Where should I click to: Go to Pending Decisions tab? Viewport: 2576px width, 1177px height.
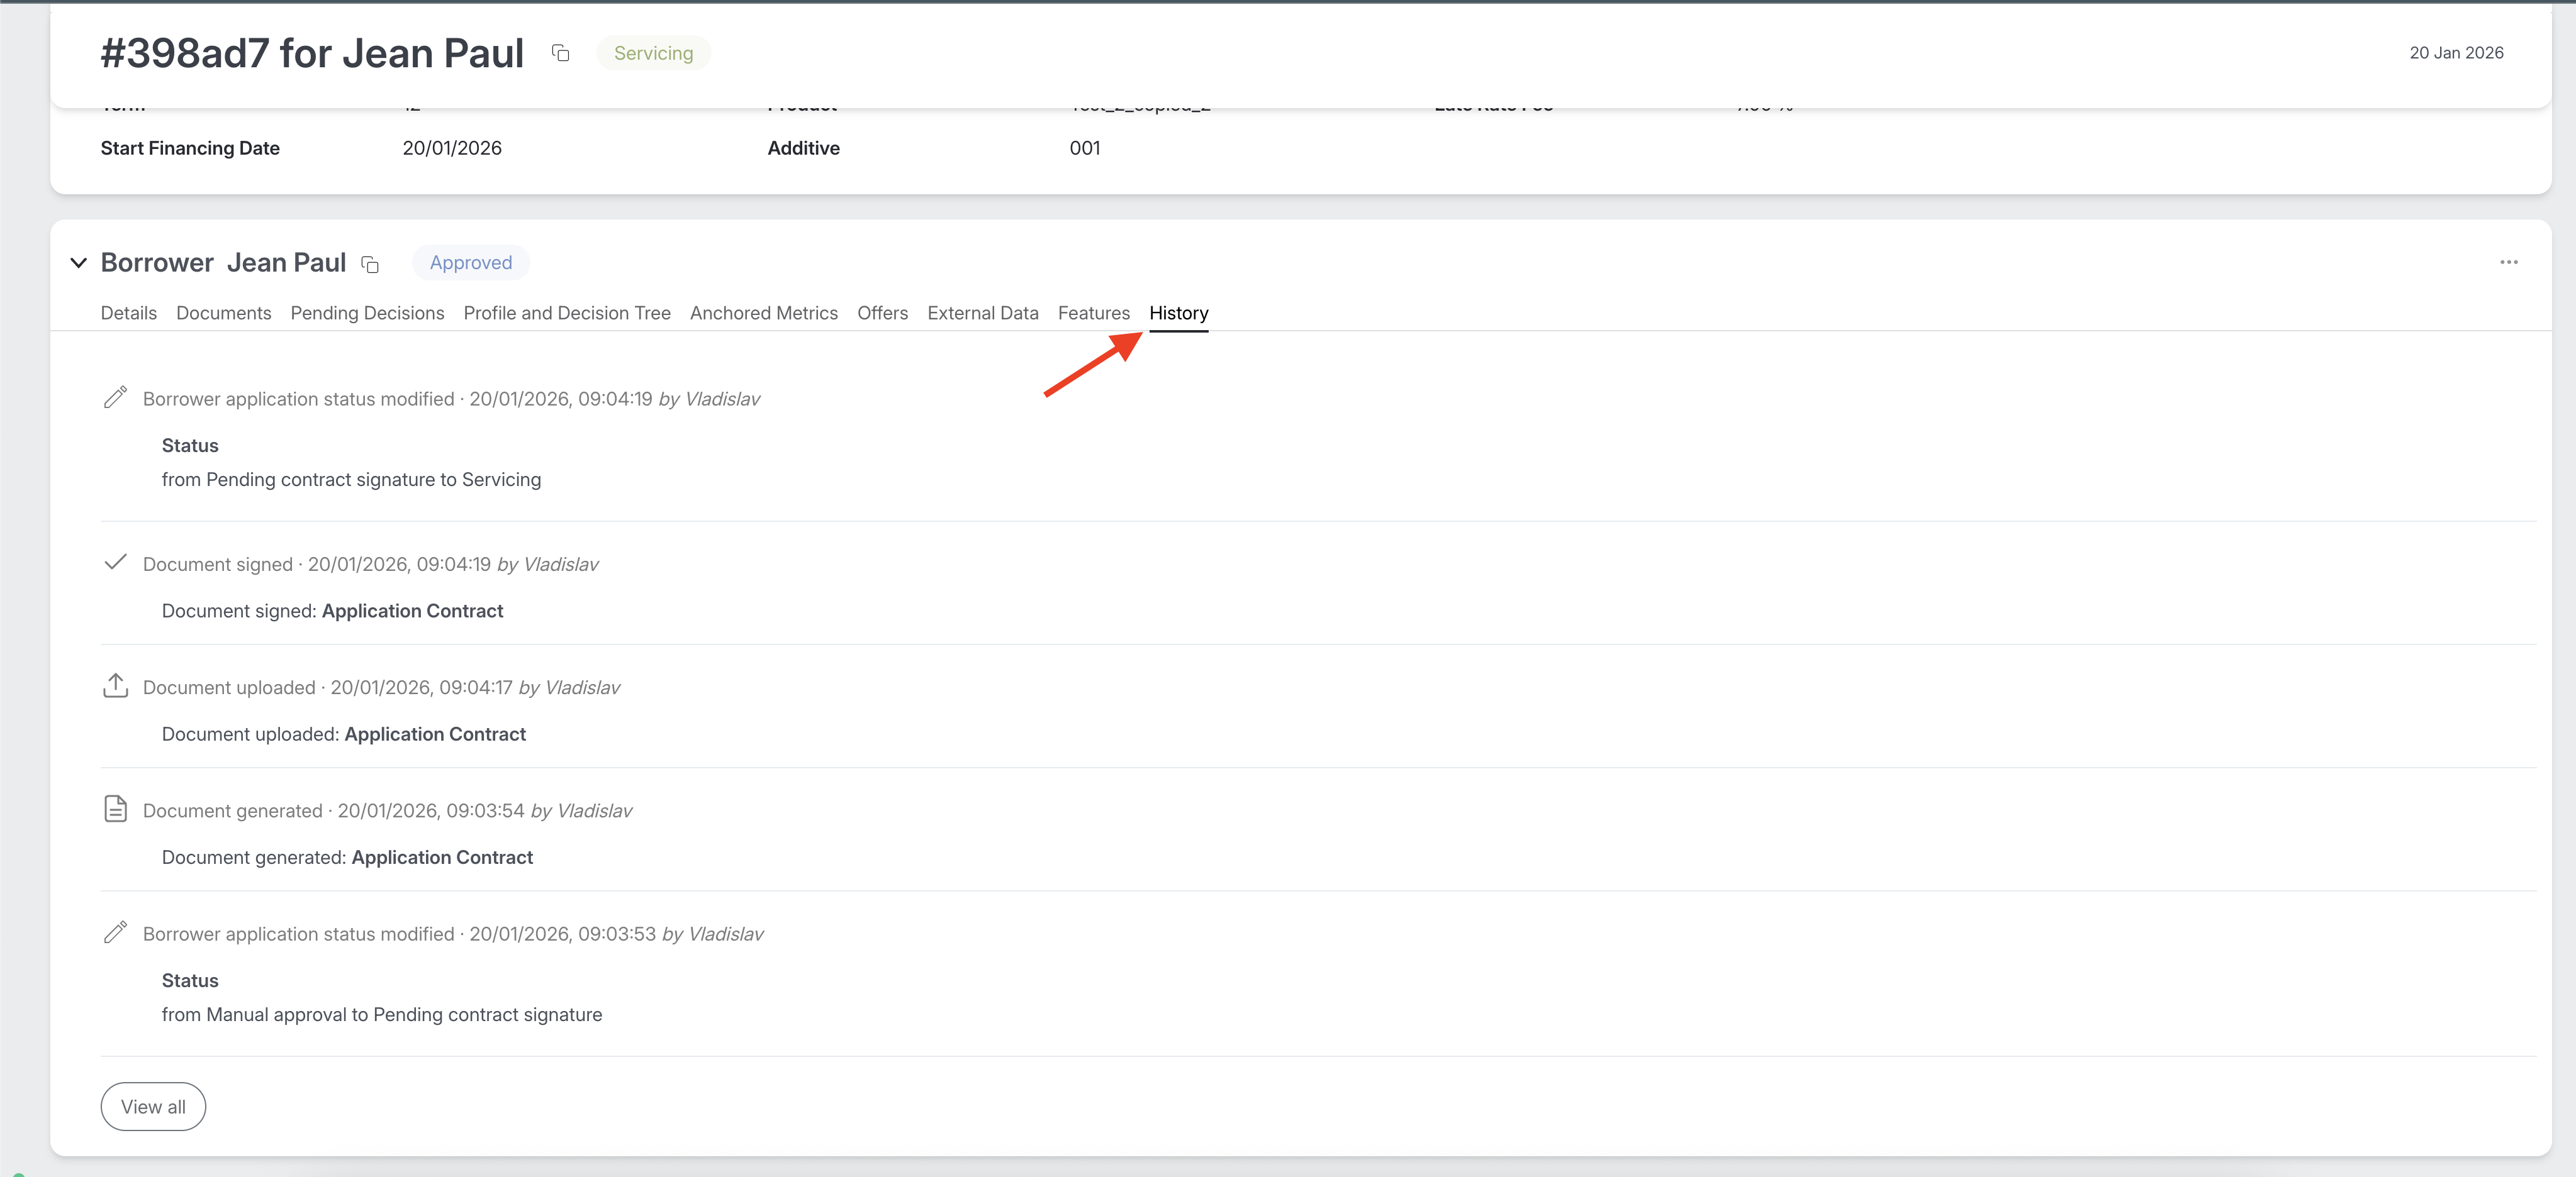click(x=367, y=312)
